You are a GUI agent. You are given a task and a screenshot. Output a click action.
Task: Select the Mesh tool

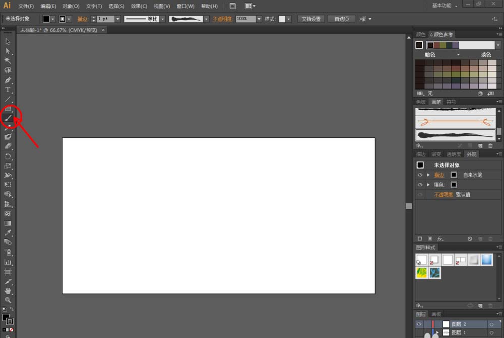tap(8, 214)
